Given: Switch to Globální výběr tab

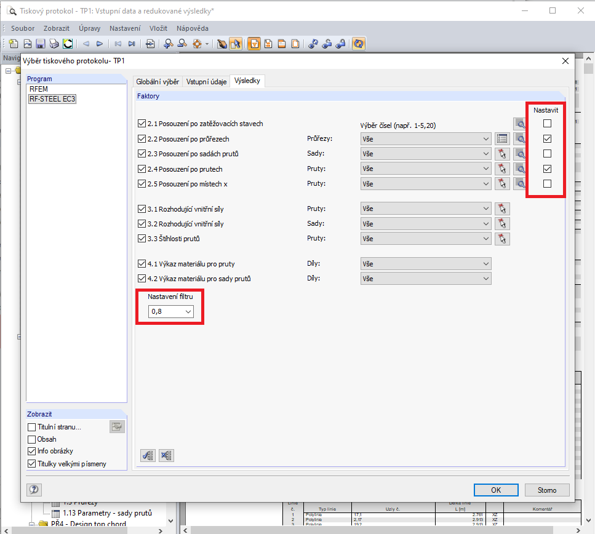Looking at the screenshot, I should [158, 82].
